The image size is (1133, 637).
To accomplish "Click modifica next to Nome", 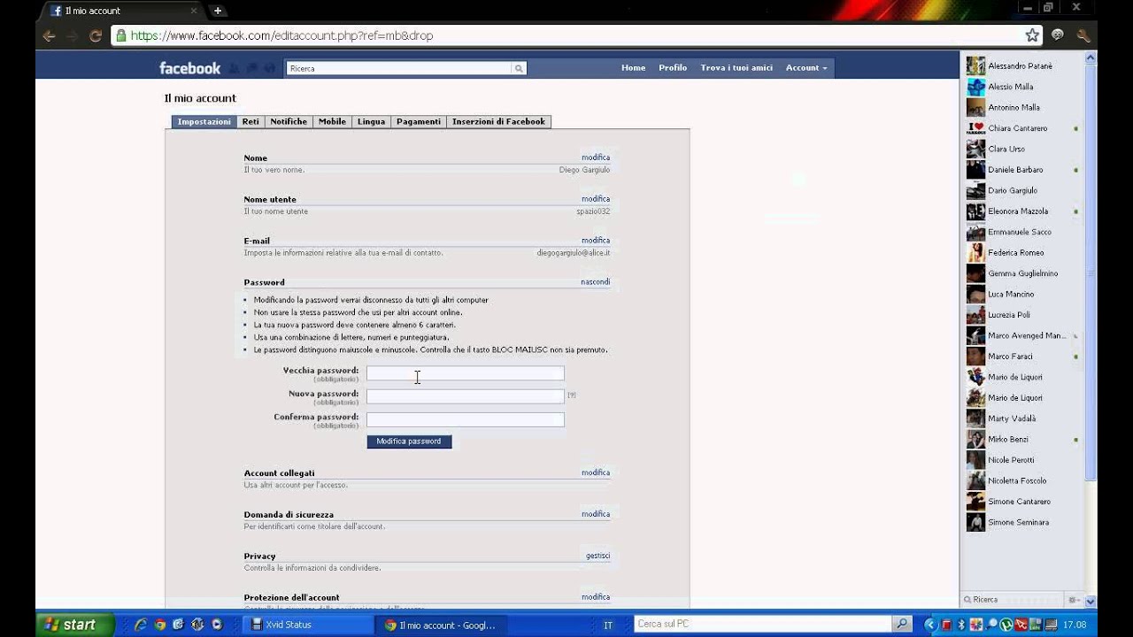I will 596,157.
